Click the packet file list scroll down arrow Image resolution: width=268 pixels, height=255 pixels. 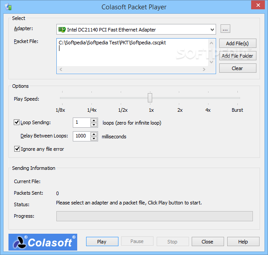(x=211, y=62)
